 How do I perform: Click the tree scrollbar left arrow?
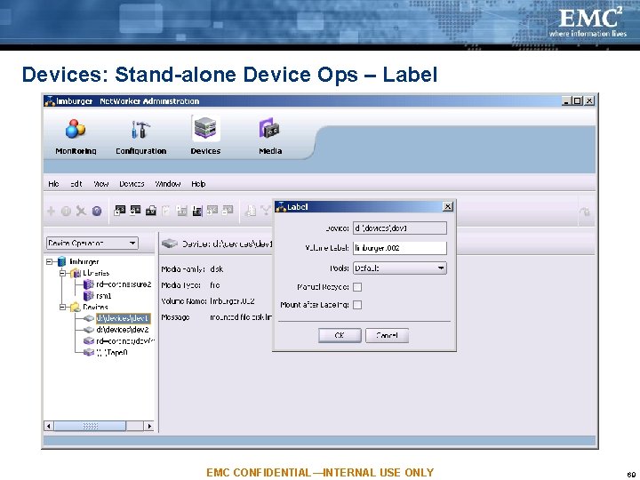point(49,426)
